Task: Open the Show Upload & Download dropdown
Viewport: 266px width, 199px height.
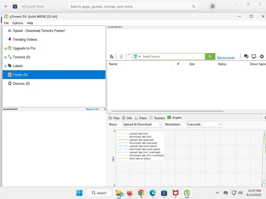Action: (142, 124)
